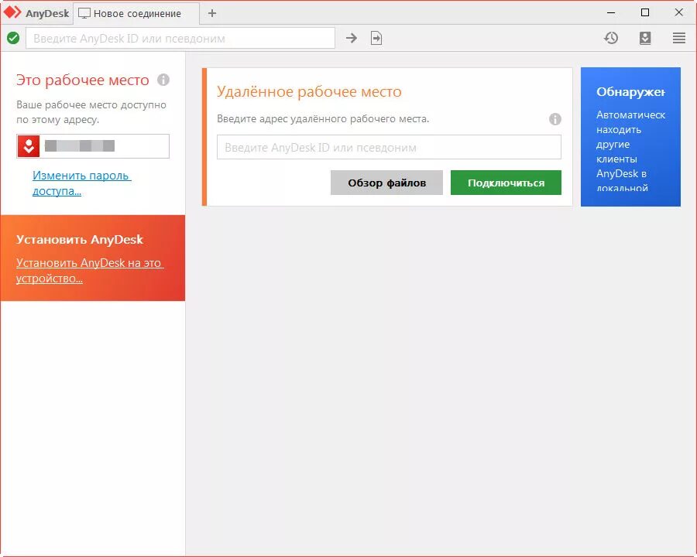Click the Подключиться button
This screenshot has width=697, height=557.
[x=506, y=183]
